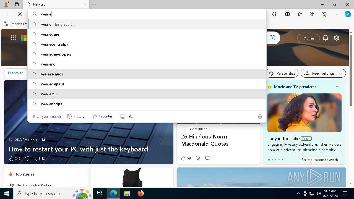The width and height of the screenshot is (354, 199).
Task: Close the New tab tab
Action: [85, 4]
